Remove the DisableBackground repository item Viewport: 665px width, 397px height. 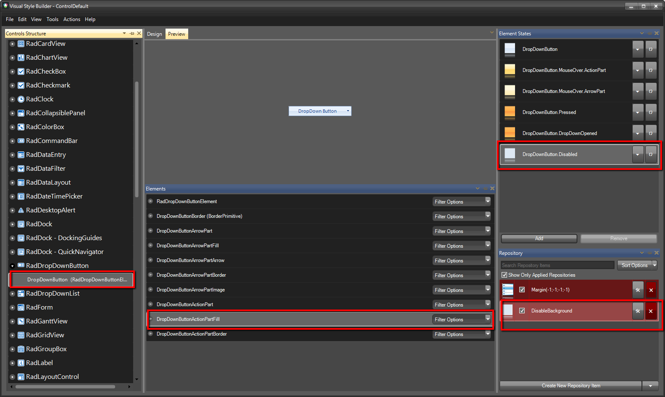point(651,311)
